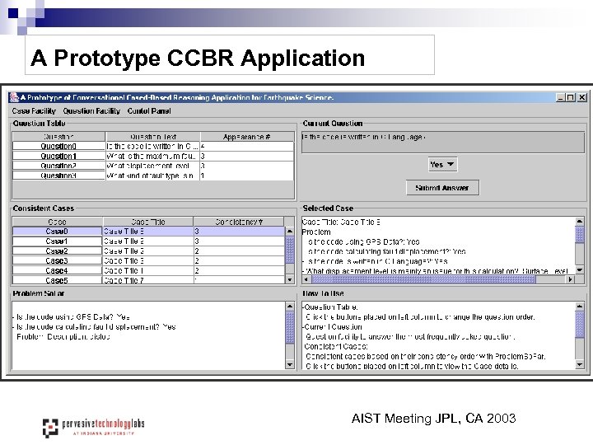
Task: Select the Case2 button in Consistent Cases
Action: click(57, 251)
